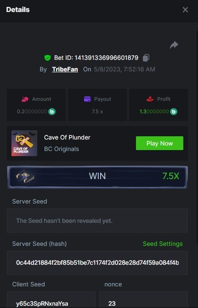Click the nonce field showing 23
This screenshot has width=198, height=308.
click(143, 300)
